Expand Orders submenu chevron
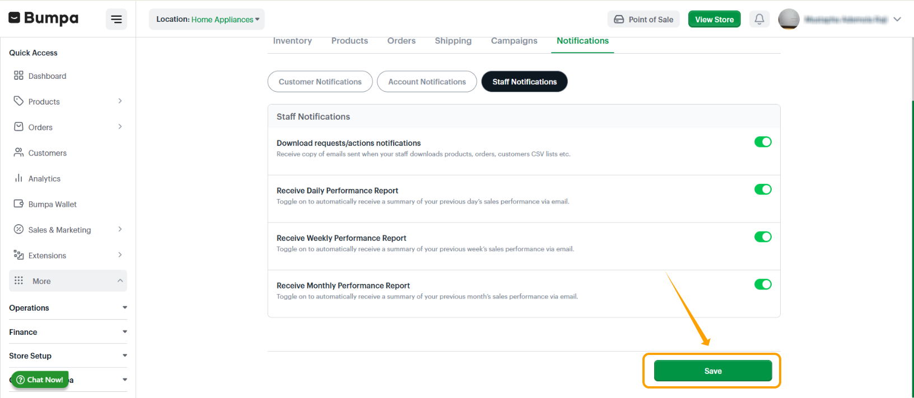The height and width of the screenshot is (398, 914). (120, 127)
